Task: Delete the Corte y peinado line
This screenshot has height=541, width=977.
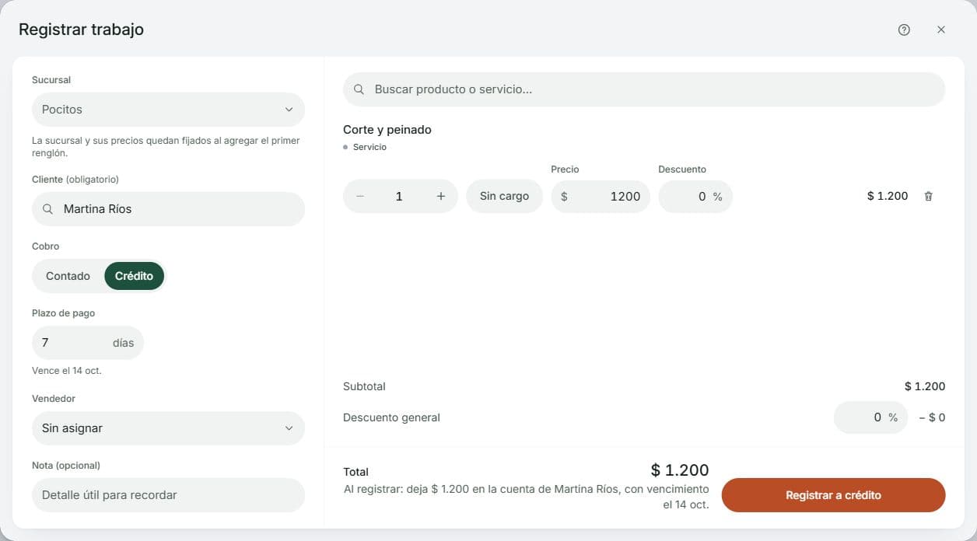Action: (928, 196)
